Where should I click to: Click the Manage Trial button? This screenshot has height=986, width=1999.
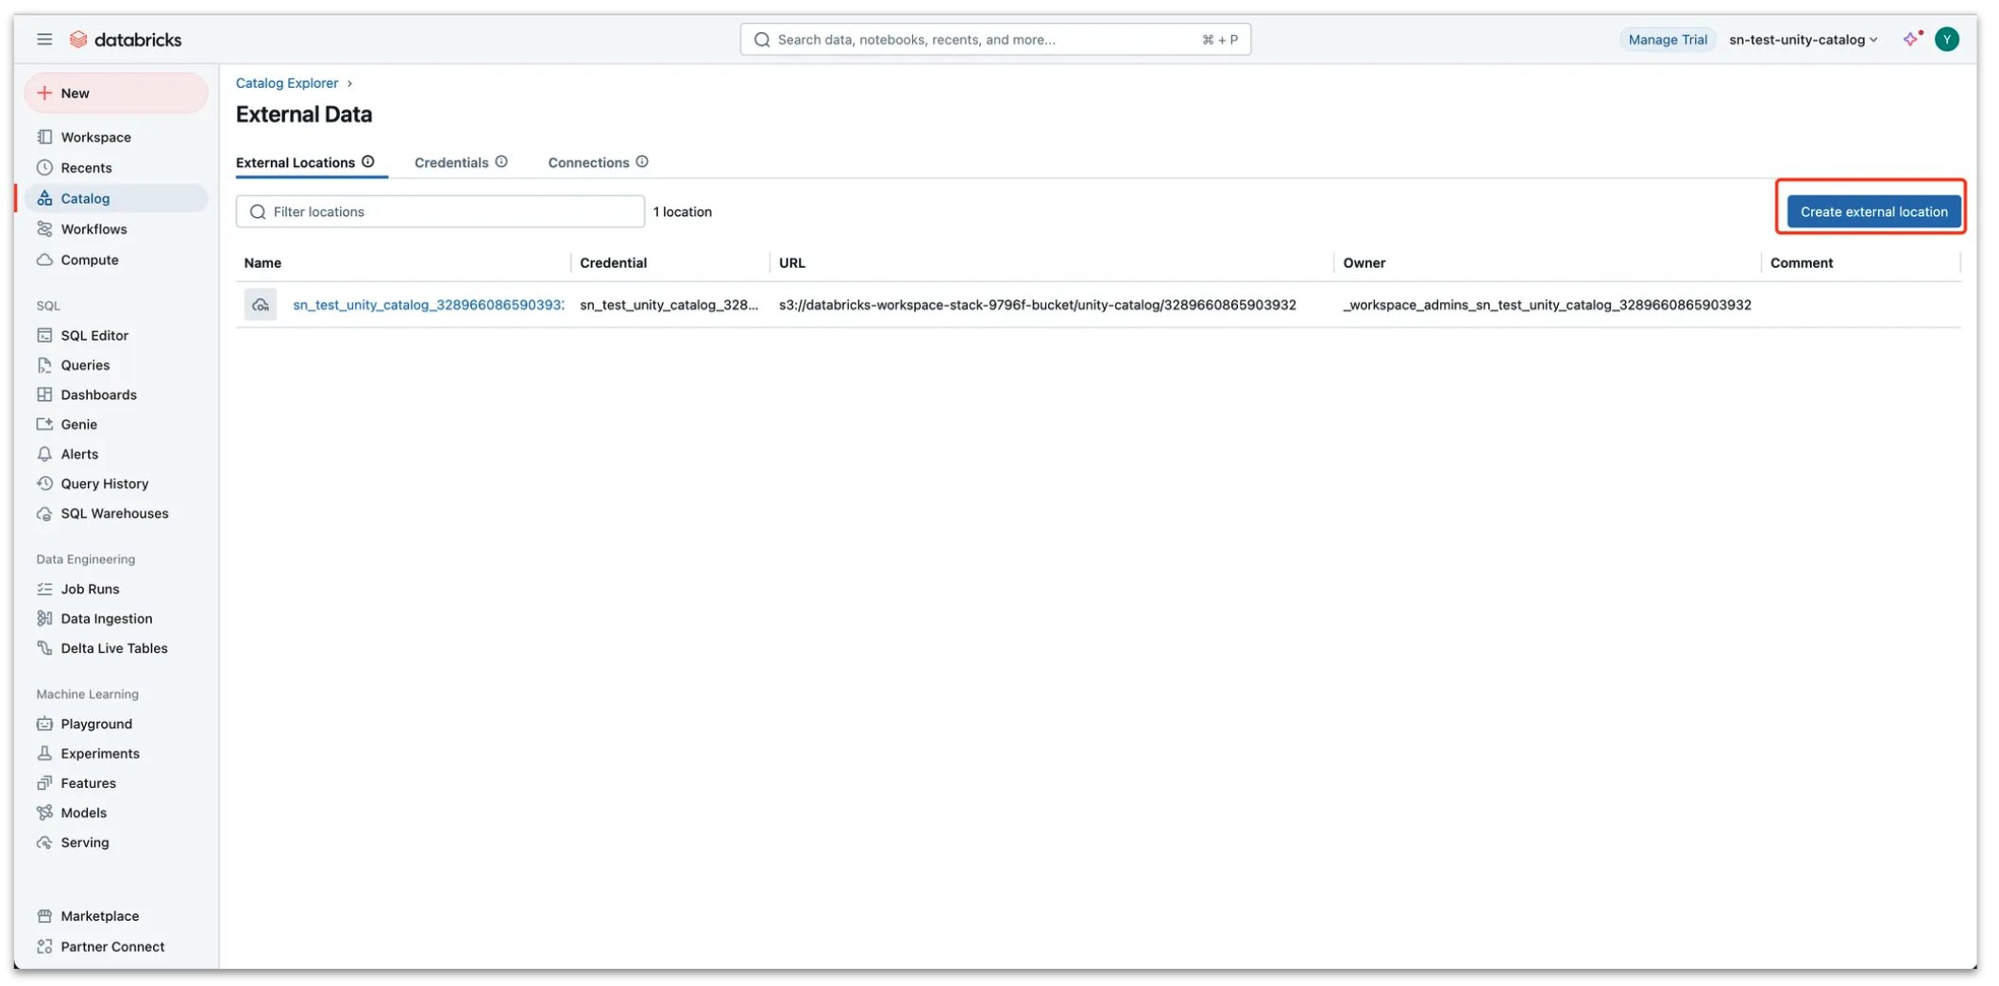[x=1667, y=39]
